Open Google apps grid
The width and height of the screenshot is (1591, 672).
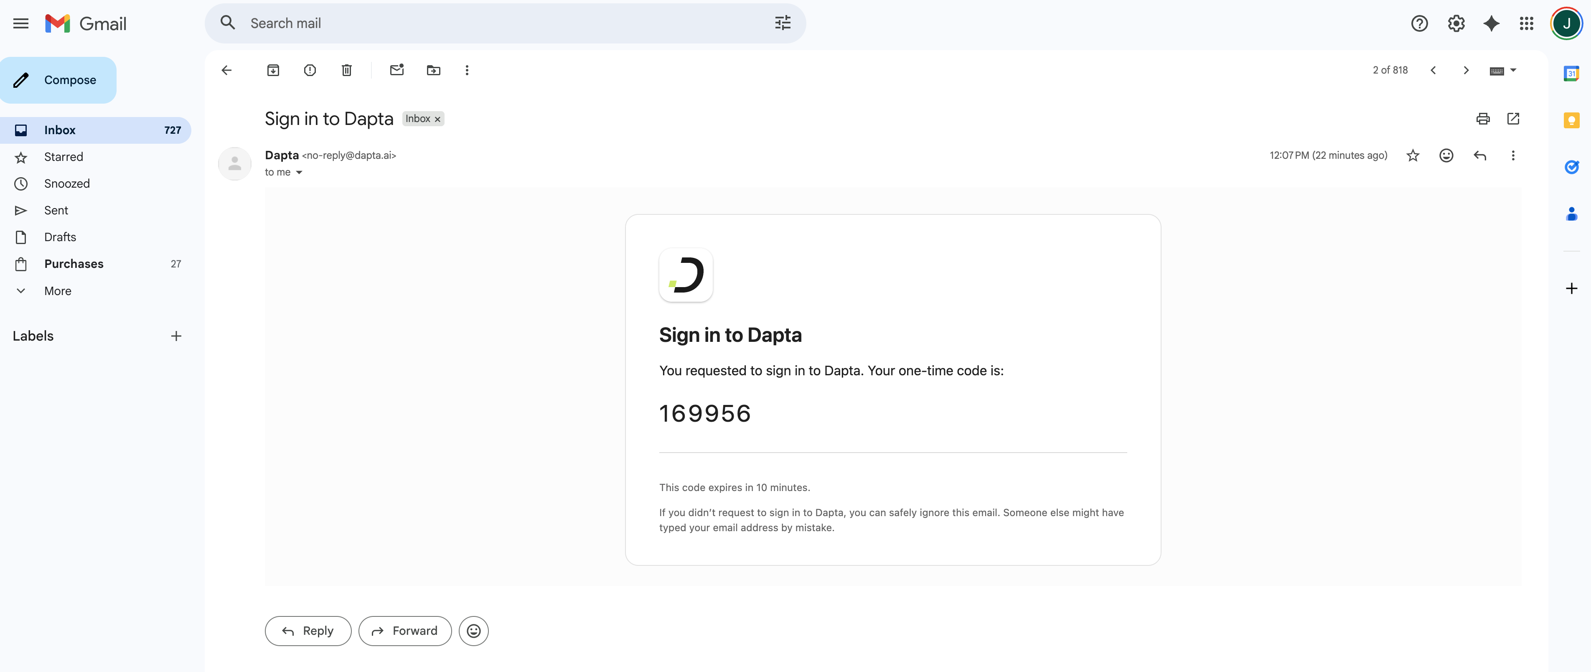1526,23
